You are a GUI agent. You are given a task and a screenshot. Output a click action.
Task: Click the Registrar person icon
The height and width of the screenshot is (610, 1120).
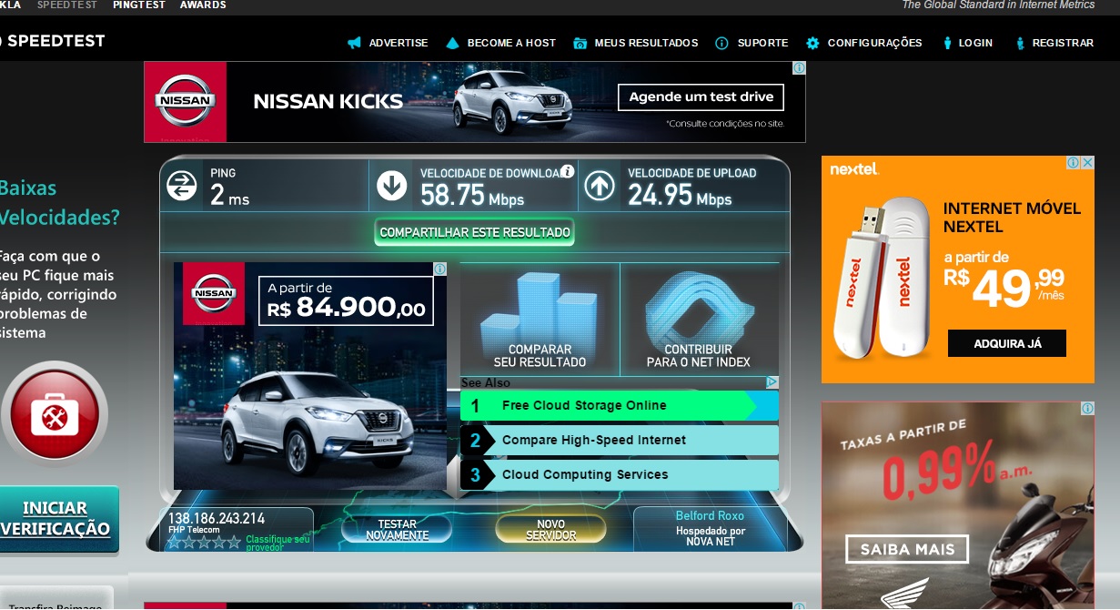click(x=1020, y=43)
